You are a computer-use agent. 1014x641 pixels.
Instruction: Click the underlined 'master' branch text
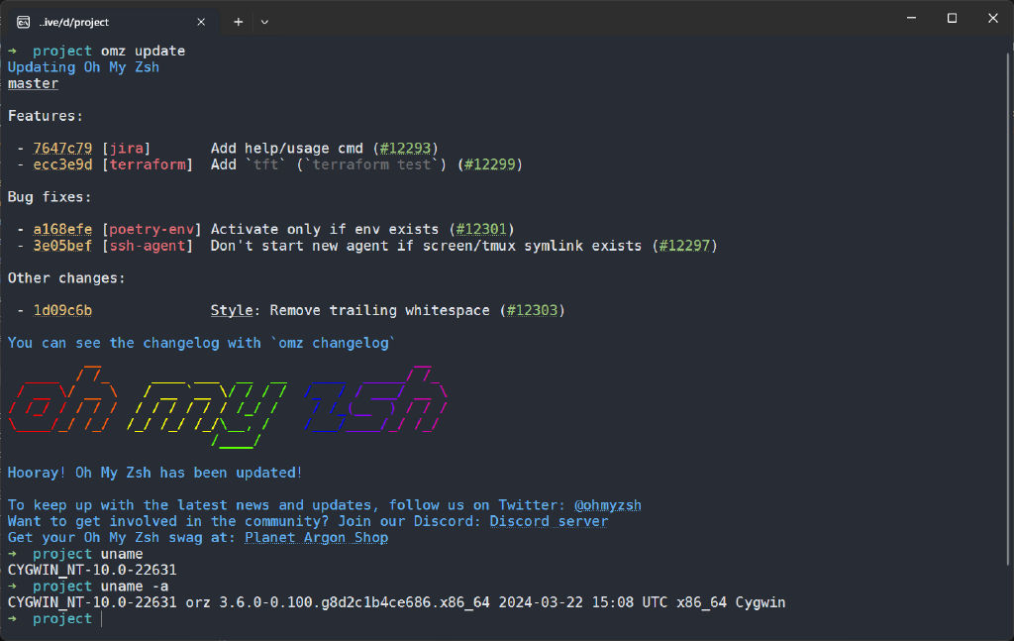click(33, 83)
